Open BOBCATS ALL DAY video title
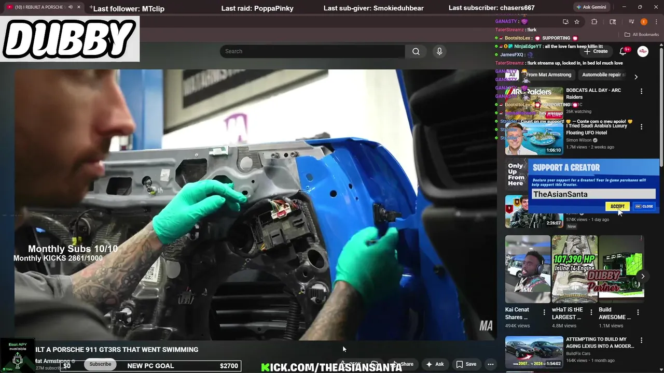 [593, 93]
